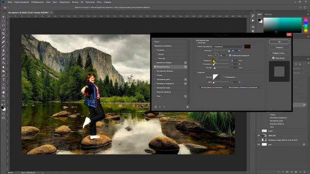310x174 pixels.
Task: Open the Изображение menu
Action: [x=37, y=2]
